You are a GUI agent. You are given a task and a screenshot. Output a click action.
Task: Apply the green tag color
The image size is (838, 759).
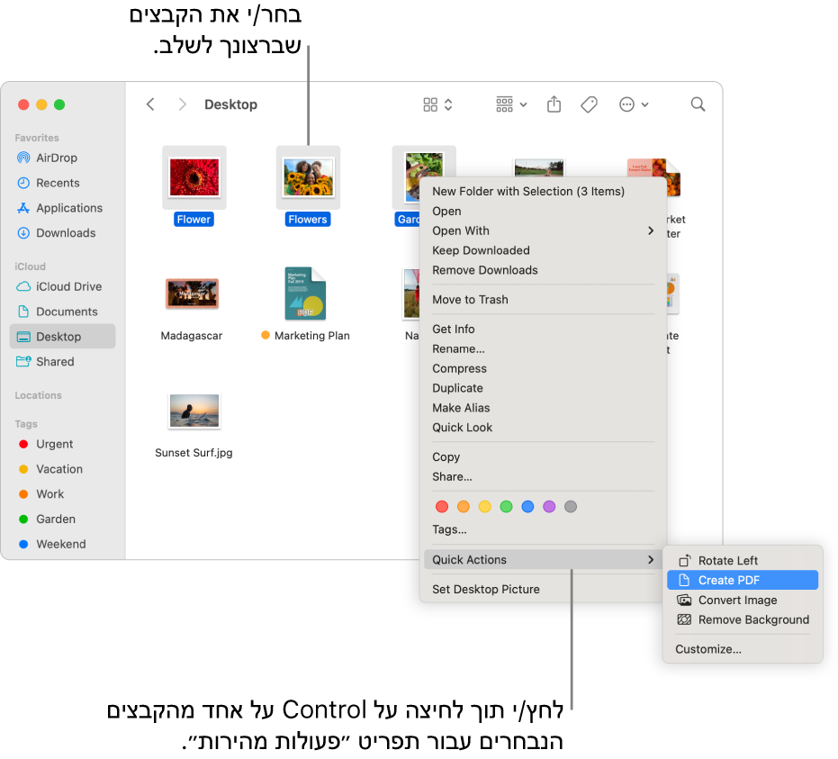506,507
